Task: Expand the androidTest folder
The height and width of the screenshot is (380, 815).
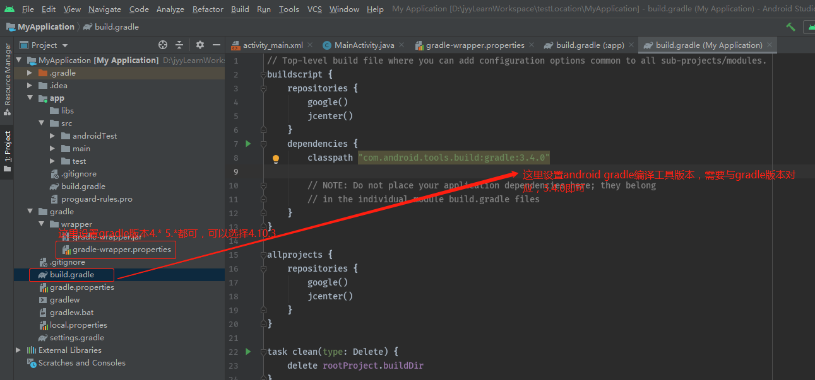Action: click(x=52, y=136)
